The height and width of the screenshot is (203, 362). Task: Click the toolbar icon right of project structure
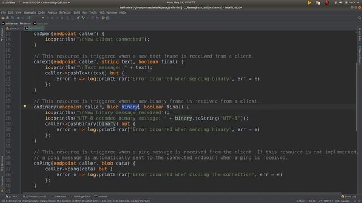[108, 18]
